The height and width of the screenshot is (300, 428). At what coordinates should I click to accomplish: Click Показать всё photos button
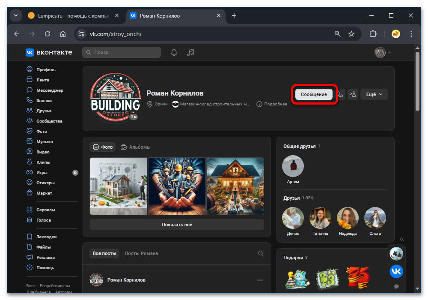(x=177, y=225)
